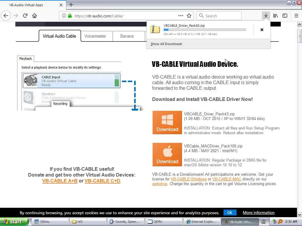The width and height of the screenshot is (302, 226).
Task: Click the VB-CABLE Virtual Audio Device heading
Action: (195, 64)
